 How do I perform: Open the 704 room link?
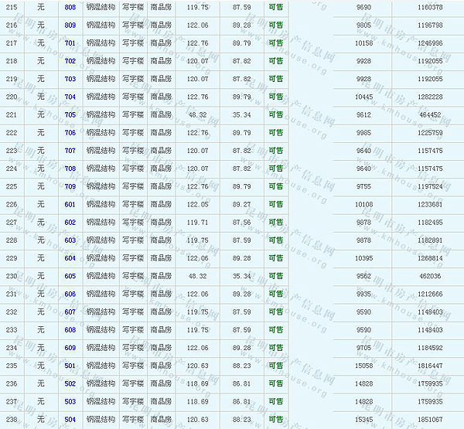tap(70, 97)
